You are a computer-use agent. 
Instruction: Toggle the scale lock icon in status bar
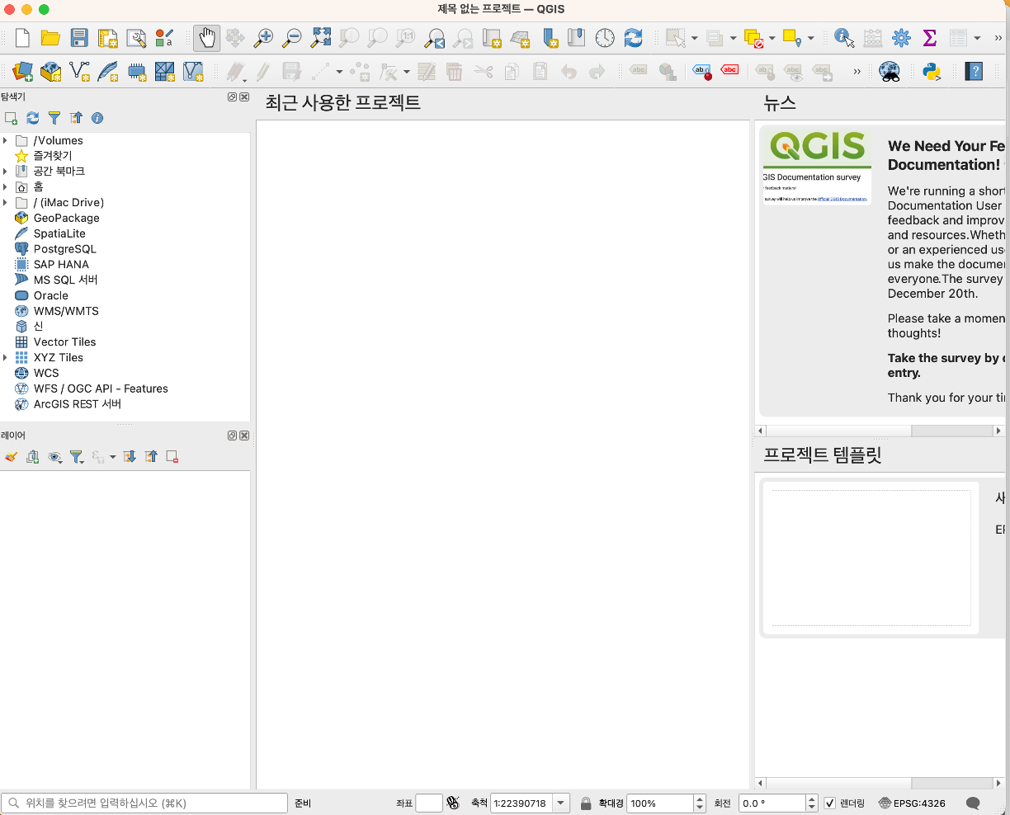(x=586, y=803)
